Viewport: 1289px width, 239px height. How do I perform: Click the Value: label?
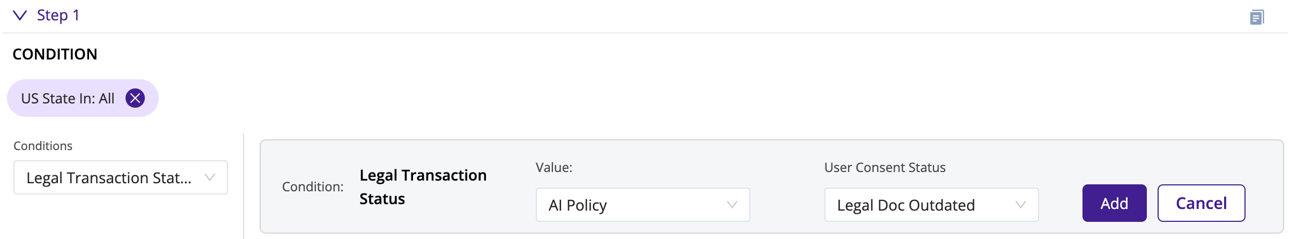(554, 167)
